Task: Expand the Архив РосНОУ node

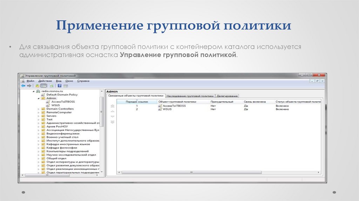Action: click(39, 127)
